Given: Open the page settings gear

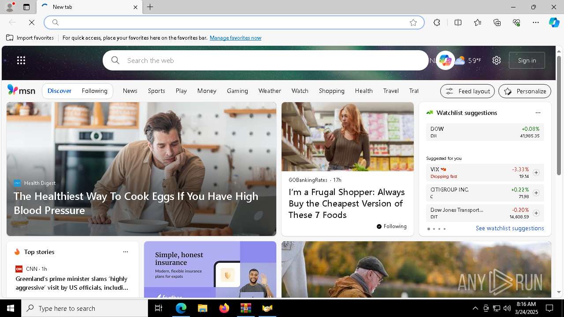Looking at the screenshot, I should (497, 60).
